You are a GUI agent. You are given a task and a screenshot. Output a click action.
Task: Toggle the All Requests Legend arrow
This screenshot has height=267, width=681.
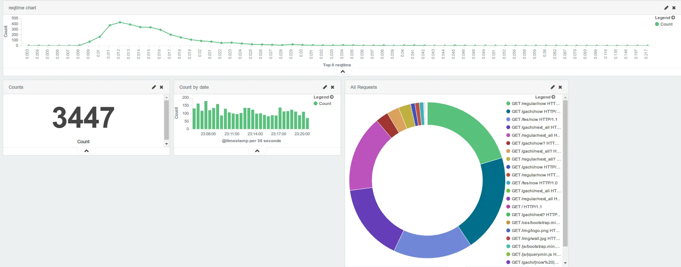553,97
